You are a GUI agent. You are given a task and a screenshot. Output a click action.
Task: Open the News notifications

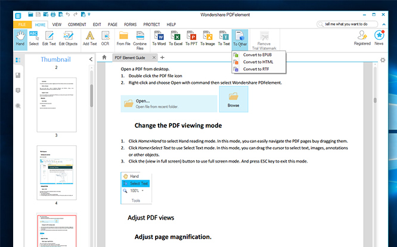tap(379, 38)
